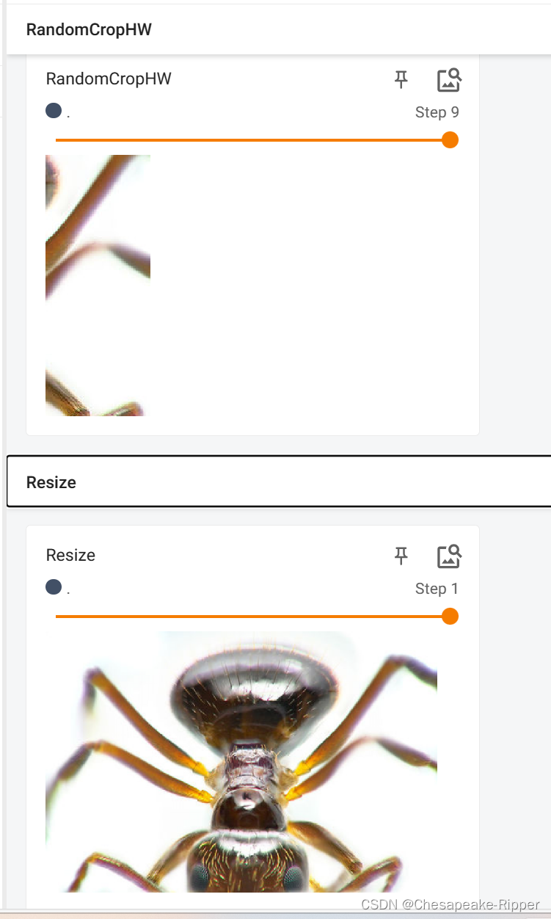Open the resized ant image
The width and height of the screenshot is (551, 919).
click(x=241, y=762)
